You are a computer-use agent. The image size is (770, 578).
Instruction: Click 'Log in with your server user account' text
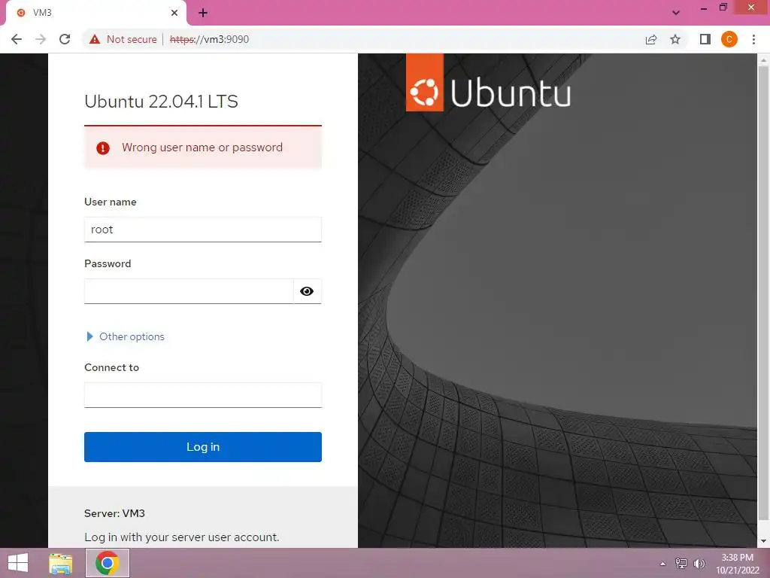point(182,537)
